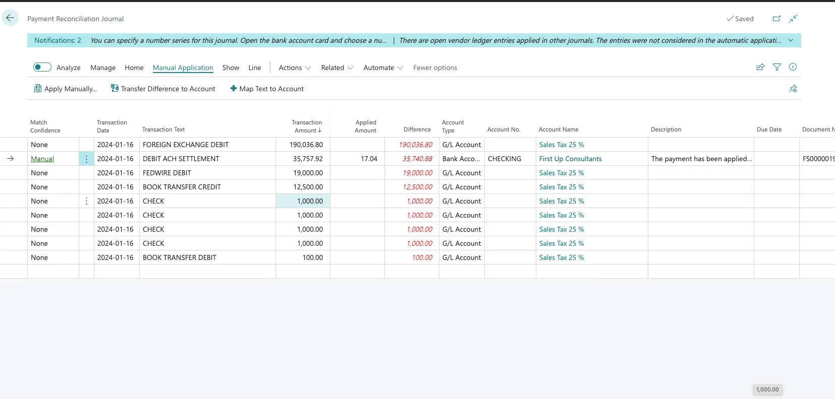Click the CHECKING account number cell

tap(510, 159)
